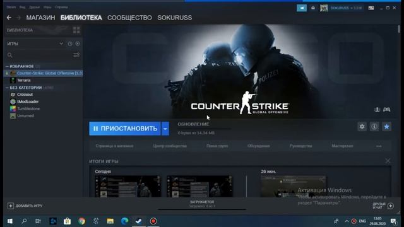This screenshot has height=227, width=404.
Task: Open the Windows Start menu
Action: [10, 221]
